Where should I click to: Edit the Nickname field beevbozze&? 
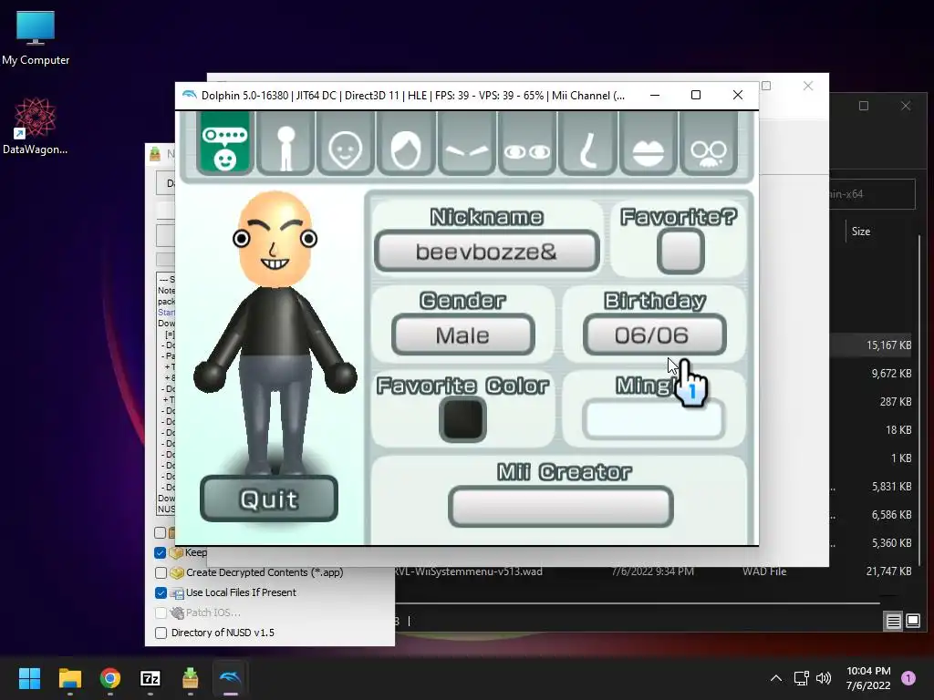point(487,252)
